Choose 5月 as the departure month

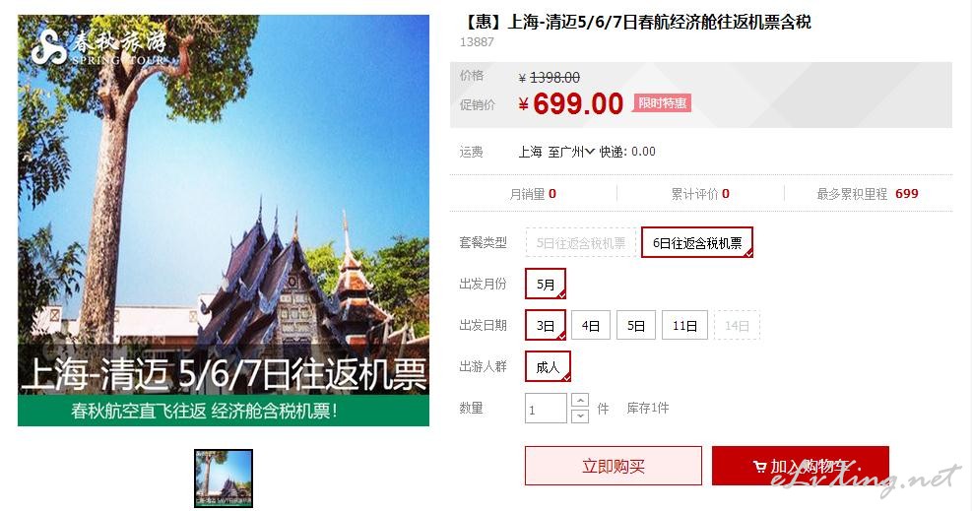pyautogui.click(x=546, y=284)
